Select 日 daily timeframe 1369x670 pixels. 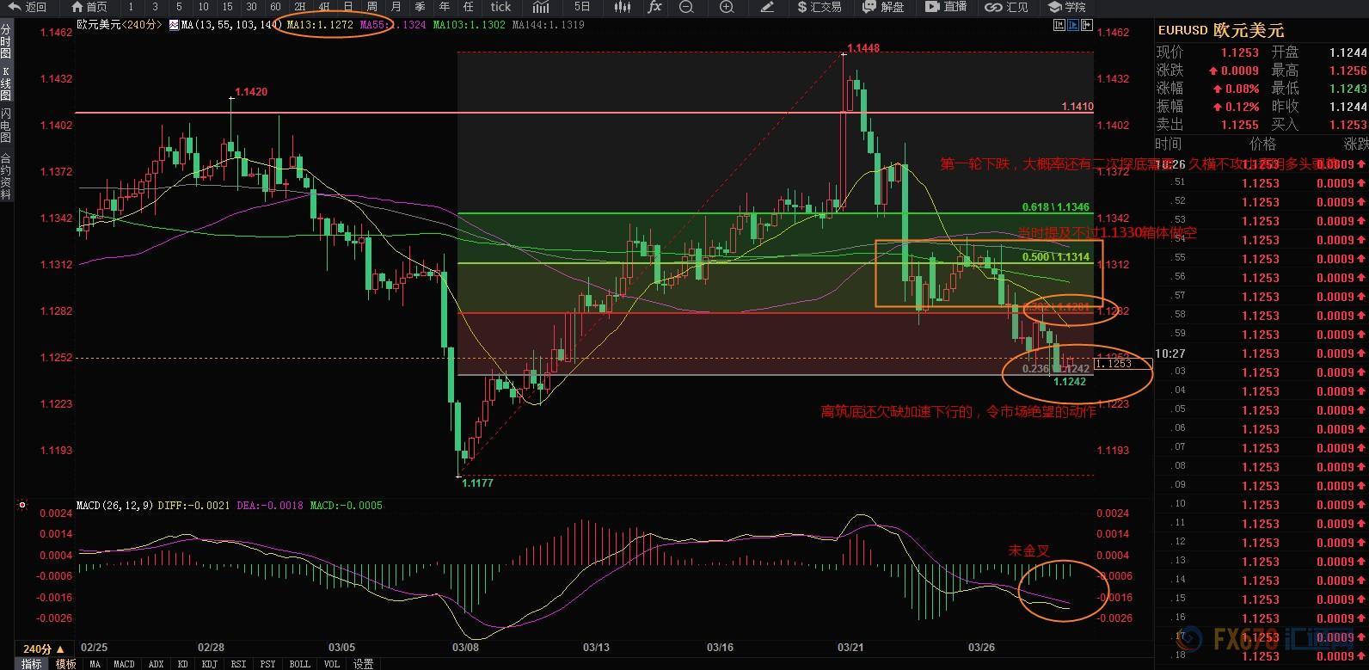click(x=347, y=7)
